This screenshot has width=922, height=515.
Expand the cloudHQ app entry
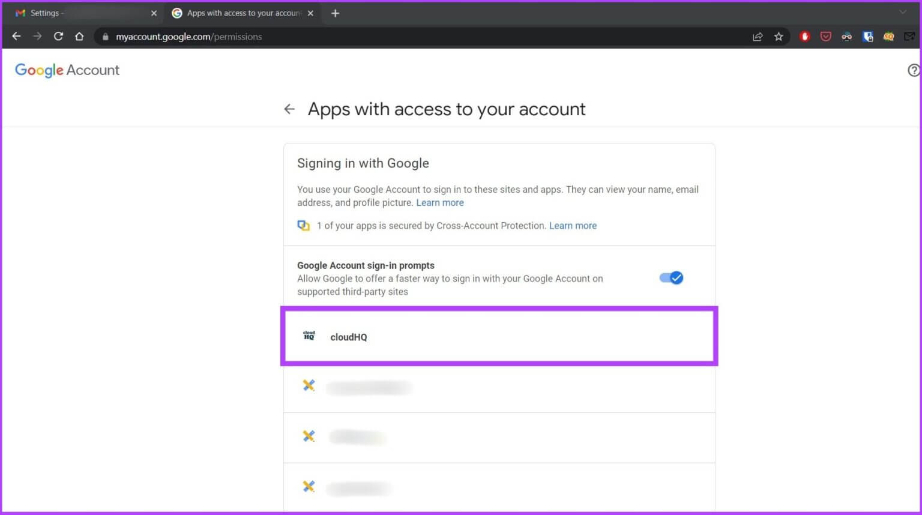tap(499, 337)
